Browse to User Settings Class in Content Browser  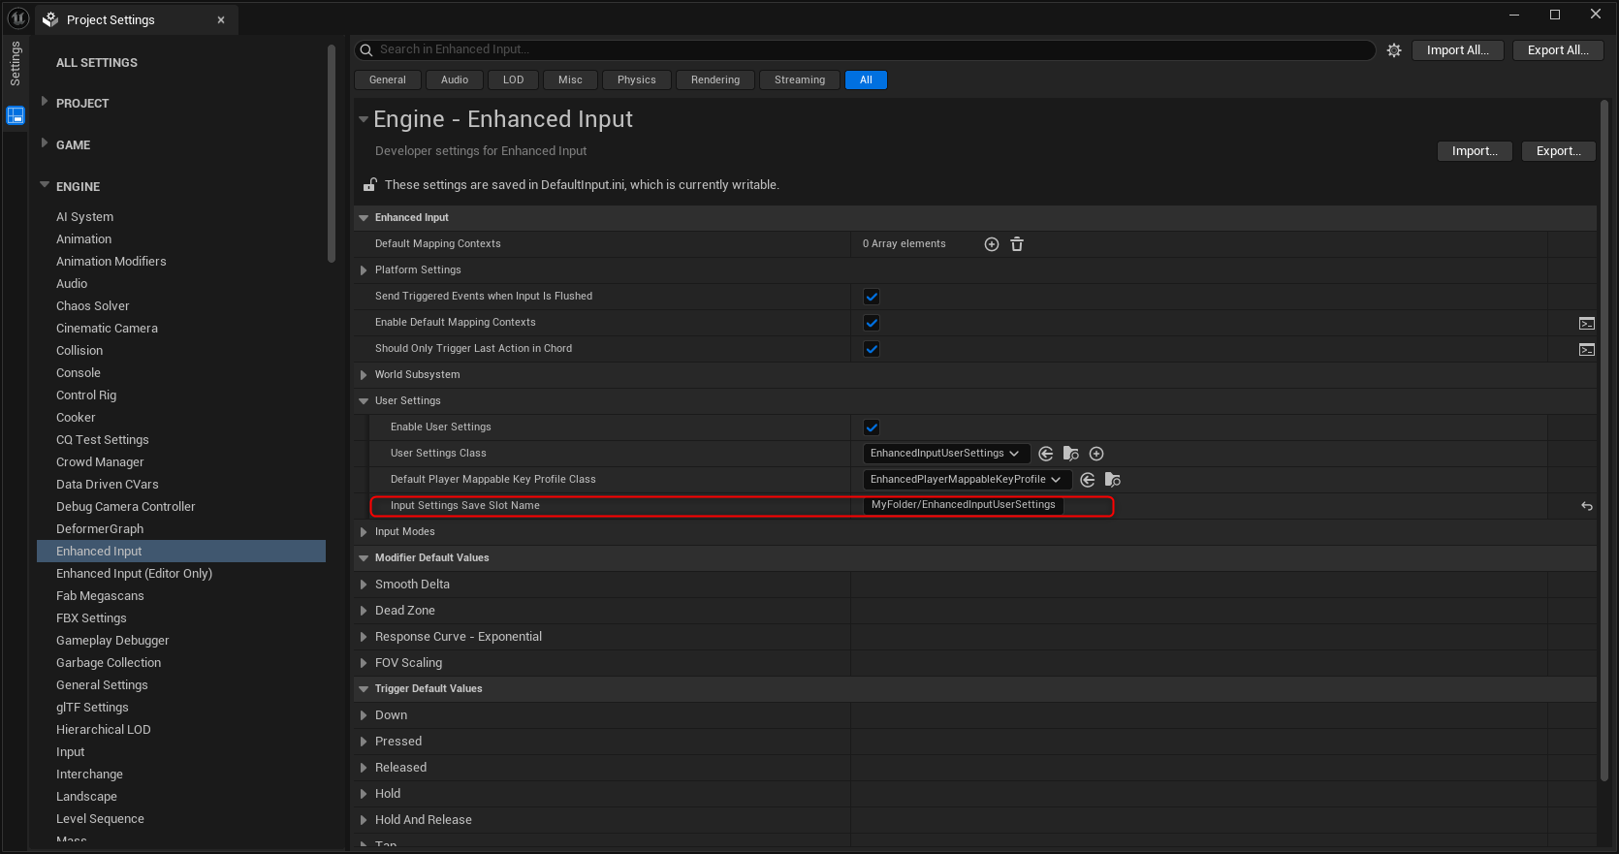pos(1071,454)
